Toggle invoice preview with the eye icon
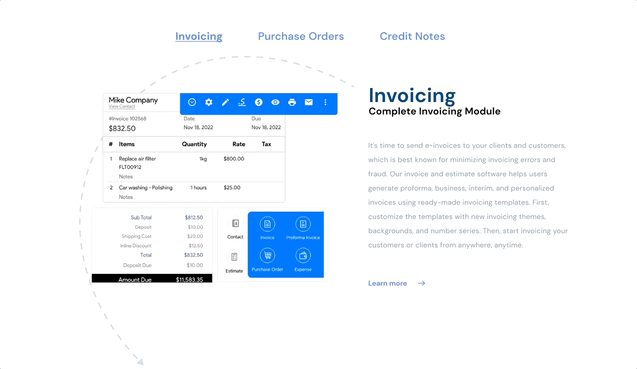Image resolution: width=637 pixels, height=369 pixels. coord(275,102)
